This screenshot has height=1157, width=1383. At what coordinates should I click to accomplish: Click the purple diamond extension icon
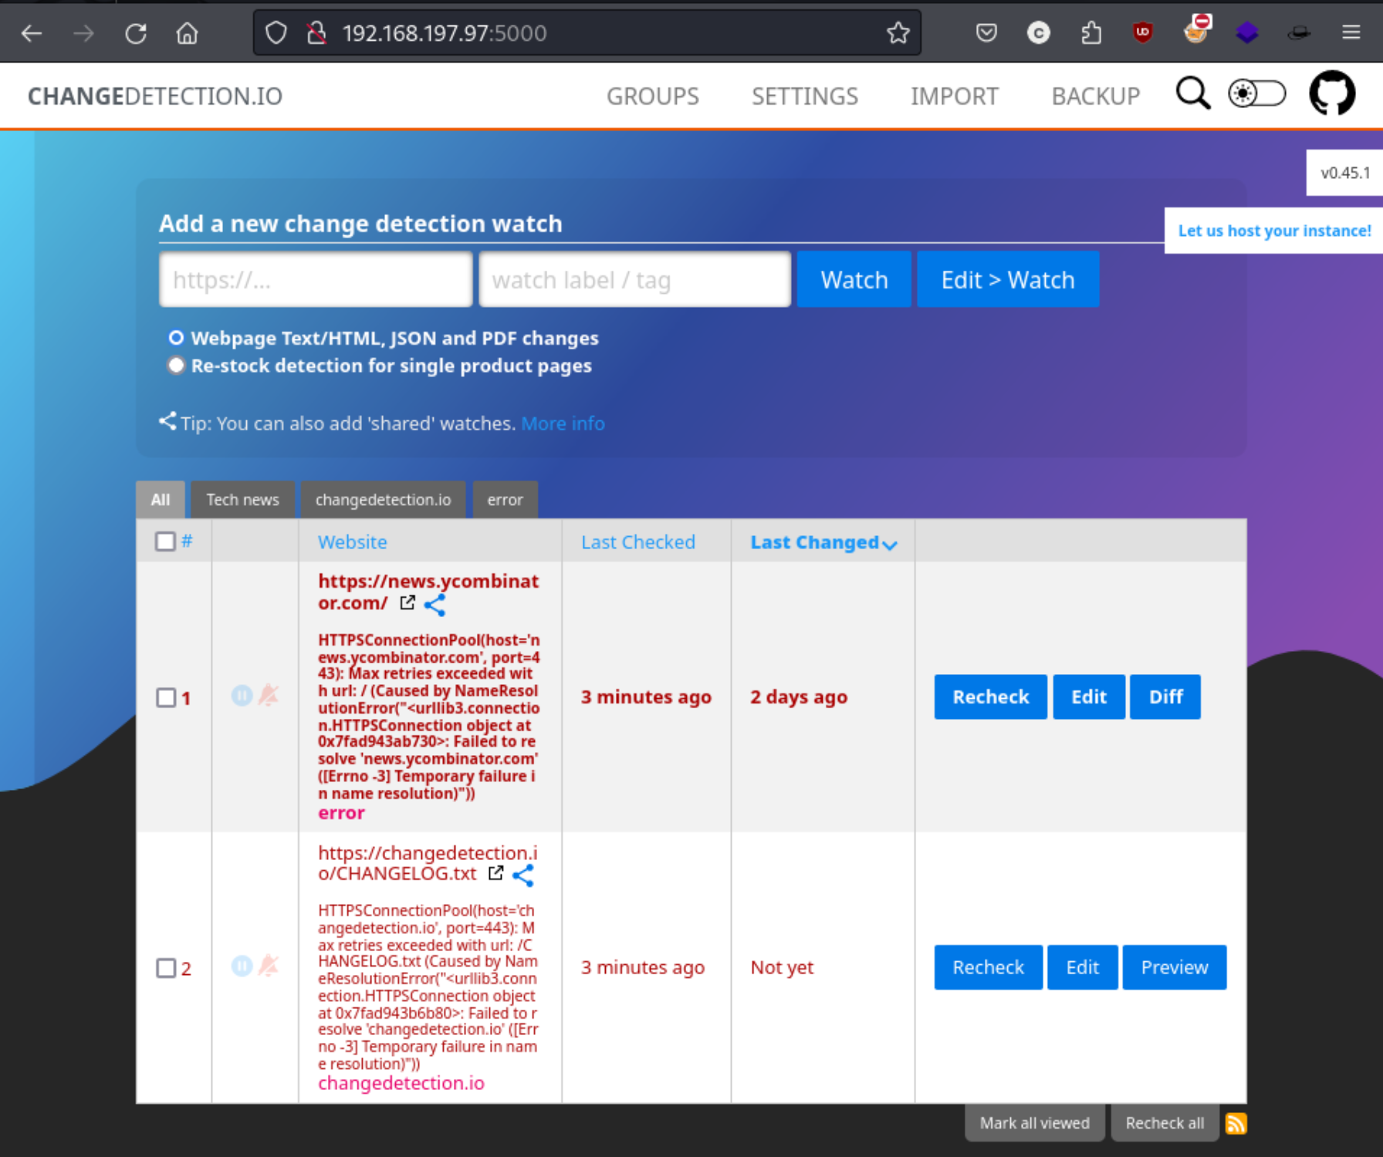coord(1247,33)
